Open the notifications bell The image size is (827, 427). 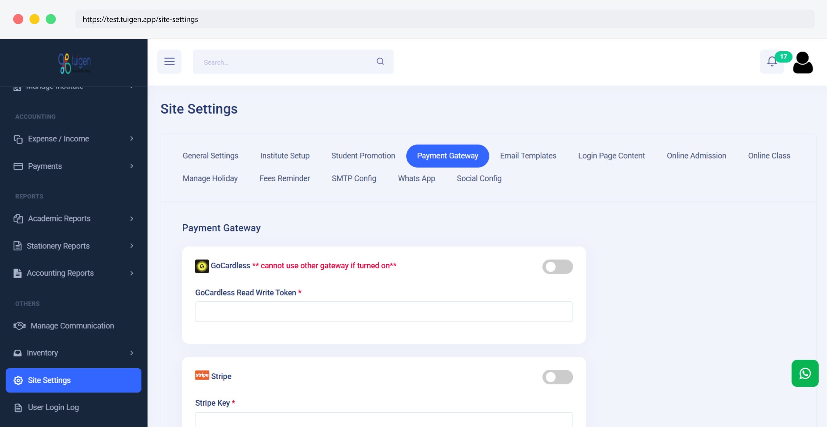click(772, 61)
